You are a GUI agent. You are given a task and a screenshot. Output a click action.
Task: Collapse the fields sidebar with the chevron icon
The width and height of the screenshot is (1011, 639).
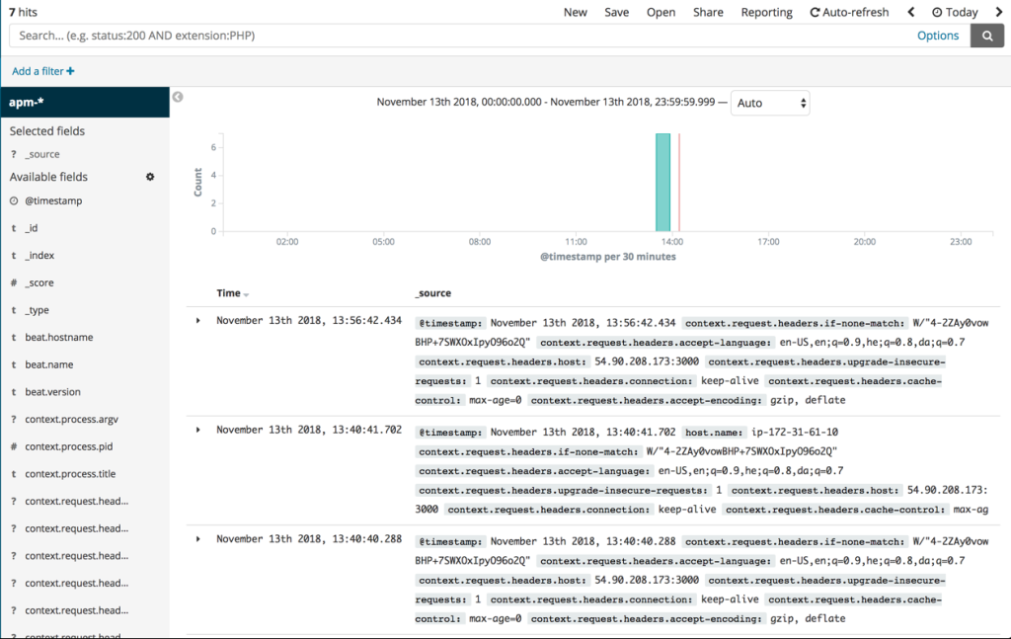tap(178, 97)
